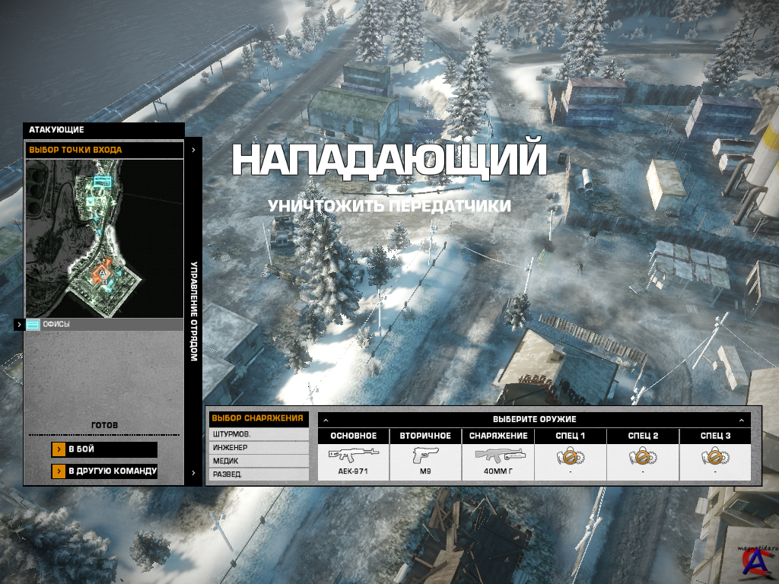Select the ОФИСЫ spawn point row
Screen dimensions: 779x584
104,325
